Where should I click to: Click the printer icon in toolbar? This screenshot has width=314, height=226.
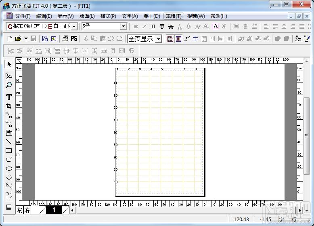[x=65, y=38]
